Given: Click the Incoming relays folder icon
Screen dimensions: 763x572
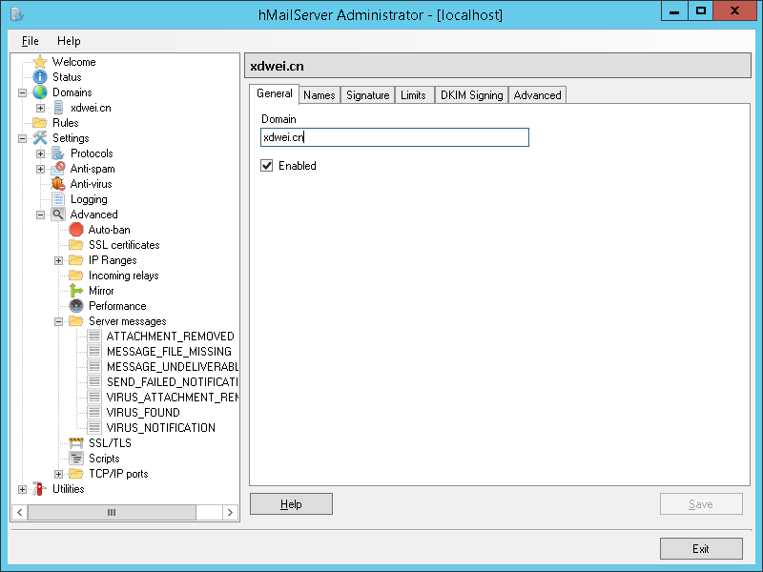Looking at the screenshot, I should click(x=76, y=276).
